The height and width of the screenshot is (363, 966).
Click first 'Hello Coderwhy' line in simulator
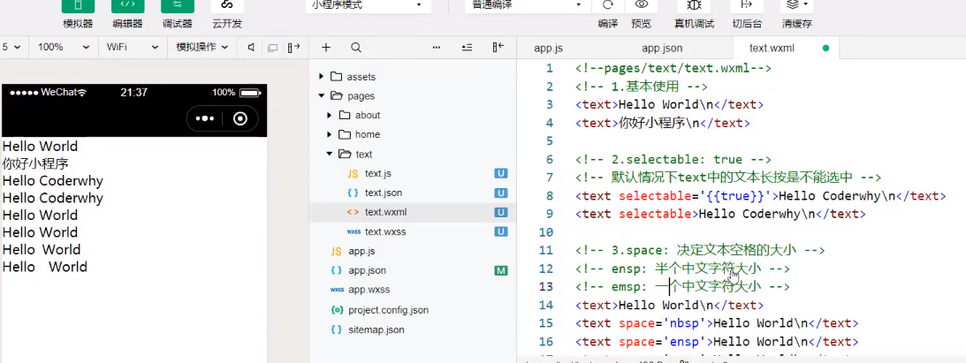52,181
